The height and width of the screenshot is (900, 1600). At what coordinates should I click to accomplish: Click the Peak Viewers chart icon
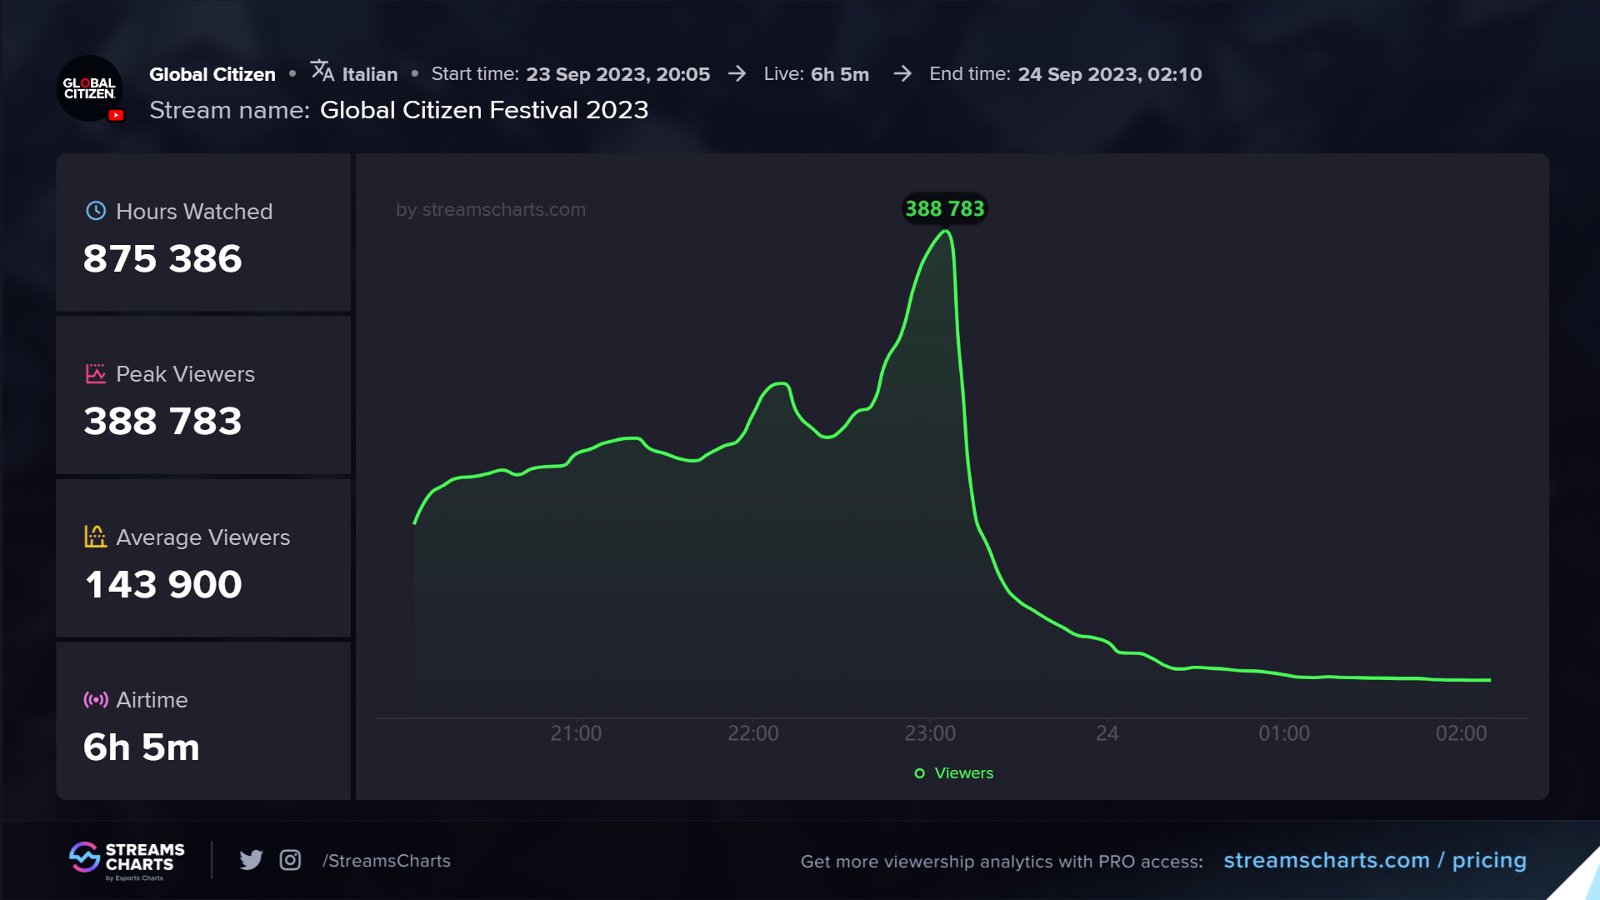[96, 373]
